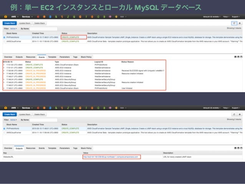Focus By Name filter field in Events-view console

coord(43,29)
